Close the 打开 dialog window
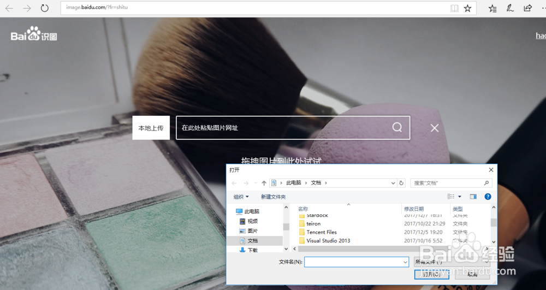Image resolution: width=546 pixels, height=290 pixels. (x=491, y=170)
